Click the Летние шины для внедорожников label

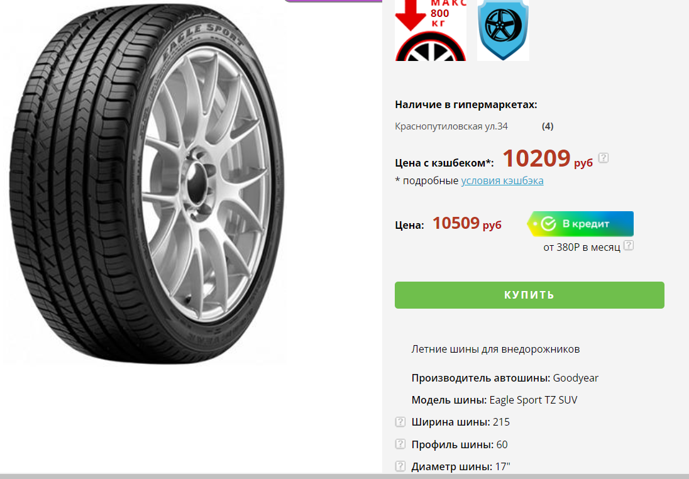tap(495, 349)
